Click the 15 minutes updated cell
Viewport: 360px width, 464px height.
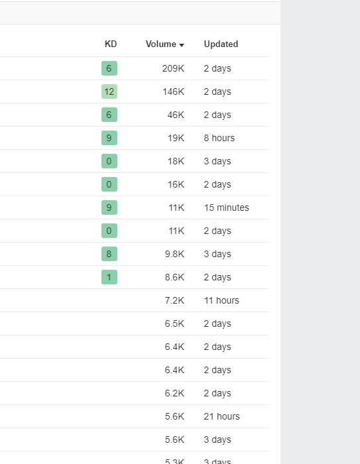click(x=227, y=207)
